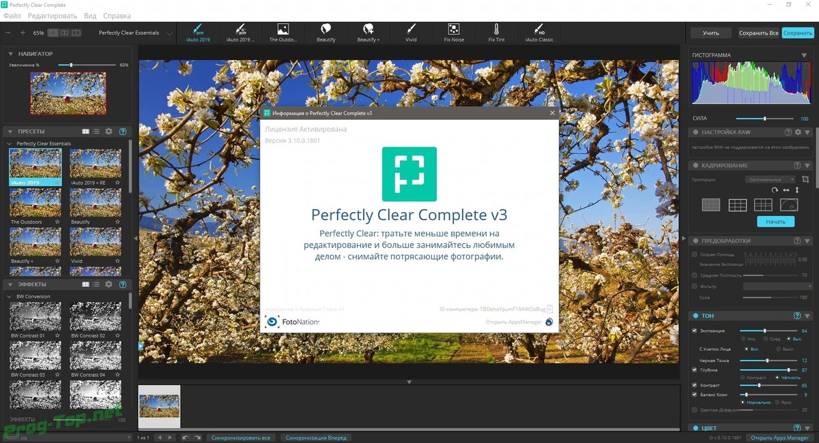Toggle the Глубина checkbox

click(x=695, y=369)
